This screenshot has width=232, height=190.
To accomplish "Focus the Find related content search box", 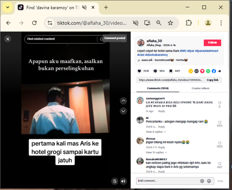I will [61, 39].
